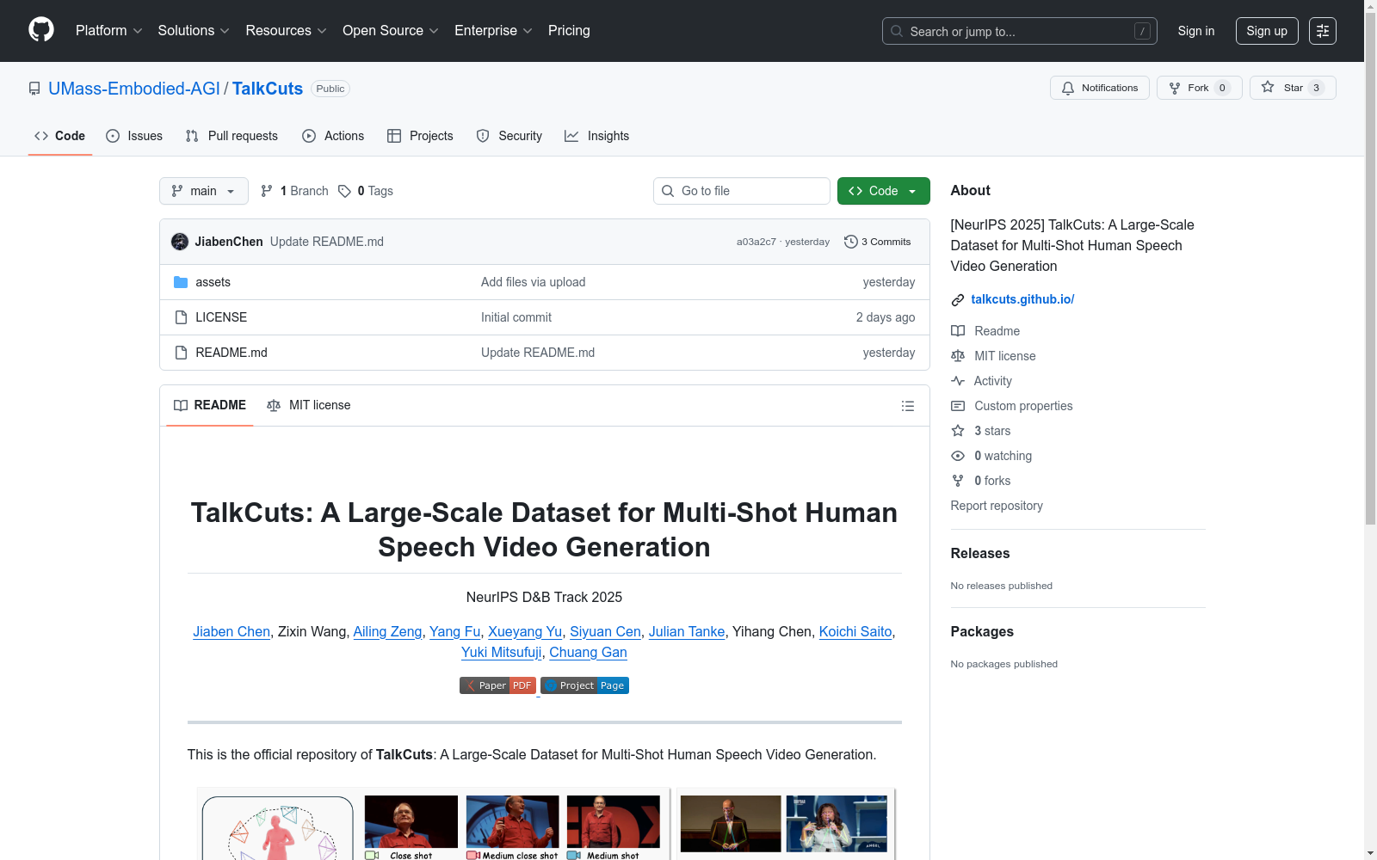The height and width of the screenshot is (860, 1377).
Task: Click the assets folder icon
Action: click(x=181, y=282)
